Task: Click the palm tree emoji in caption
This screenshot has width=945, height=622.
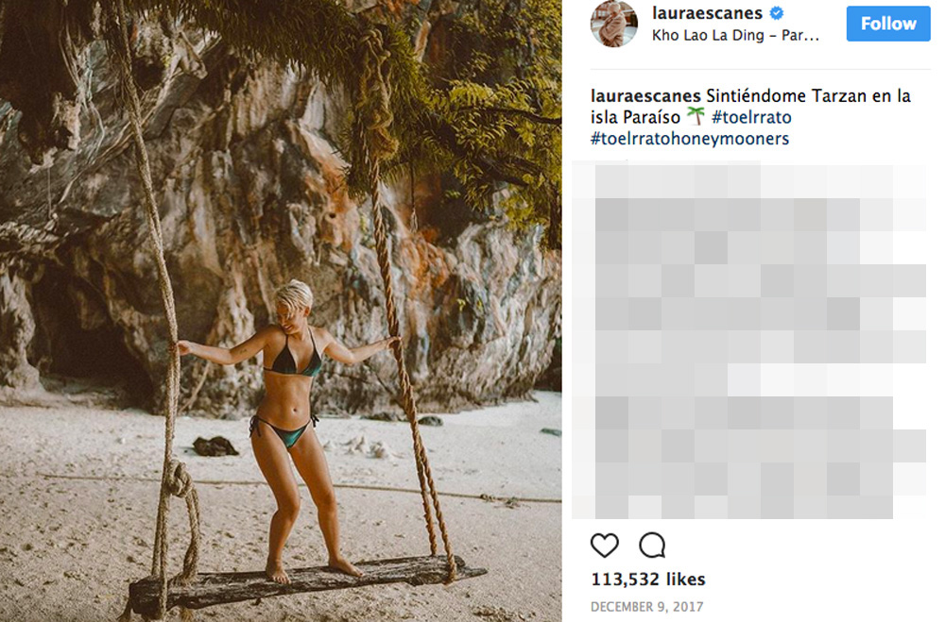Action: click(x=696, y=117)
